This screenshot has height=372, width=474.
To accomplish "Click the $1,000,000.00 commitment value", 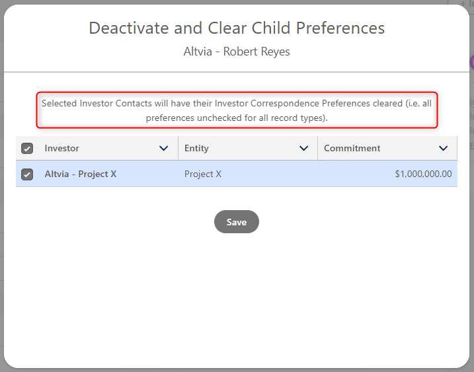I will (423, 174).
